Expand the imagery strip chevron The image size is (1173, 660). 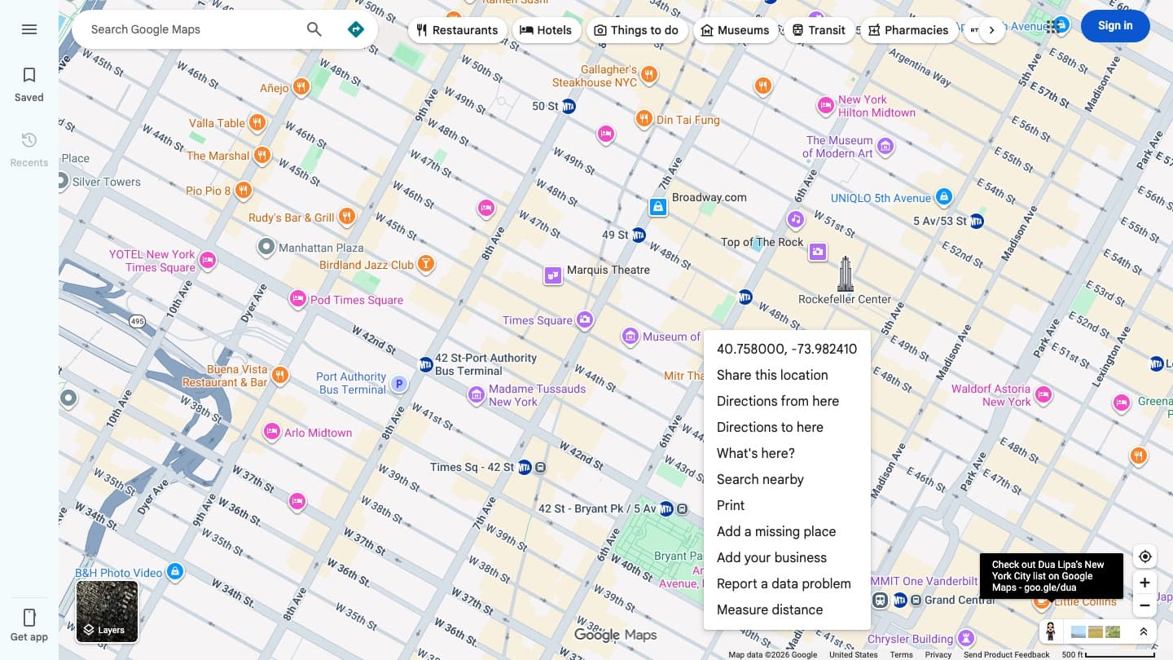[x=1143, y=631]
